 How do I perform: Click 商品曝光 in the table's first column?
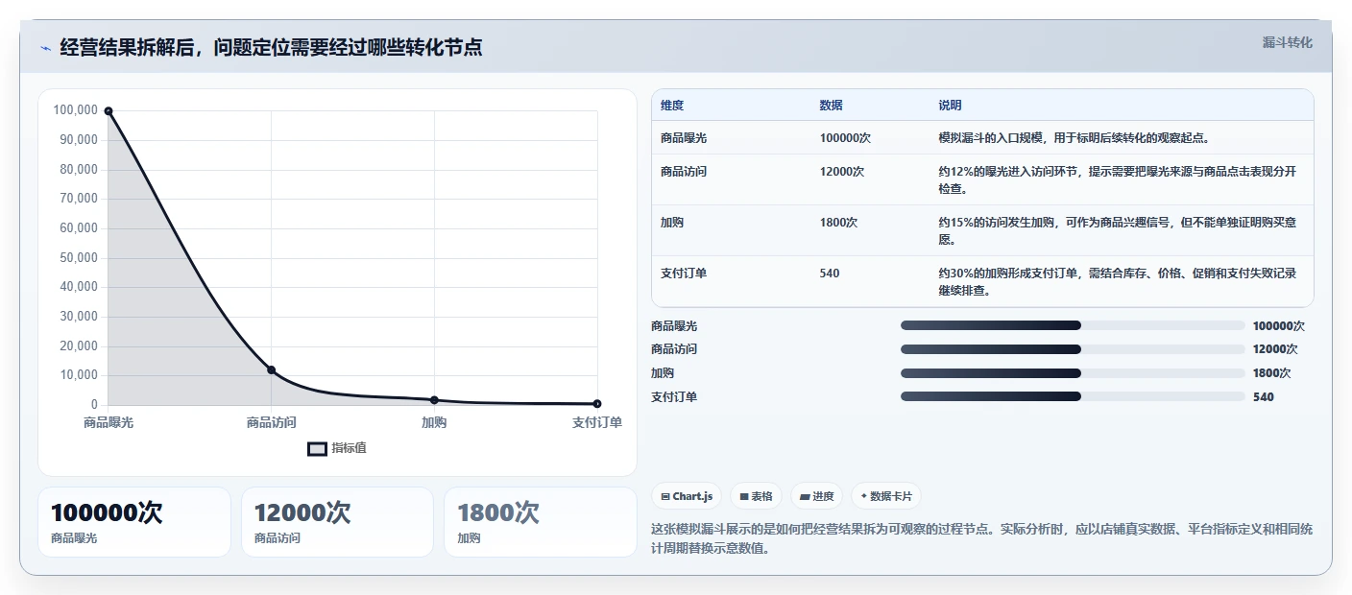pyautogui.click(x=684, y=138)
